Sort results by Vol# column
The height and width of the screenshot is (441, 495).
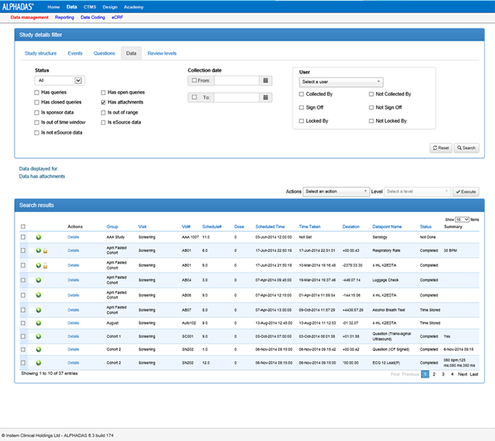coord(186,227)
